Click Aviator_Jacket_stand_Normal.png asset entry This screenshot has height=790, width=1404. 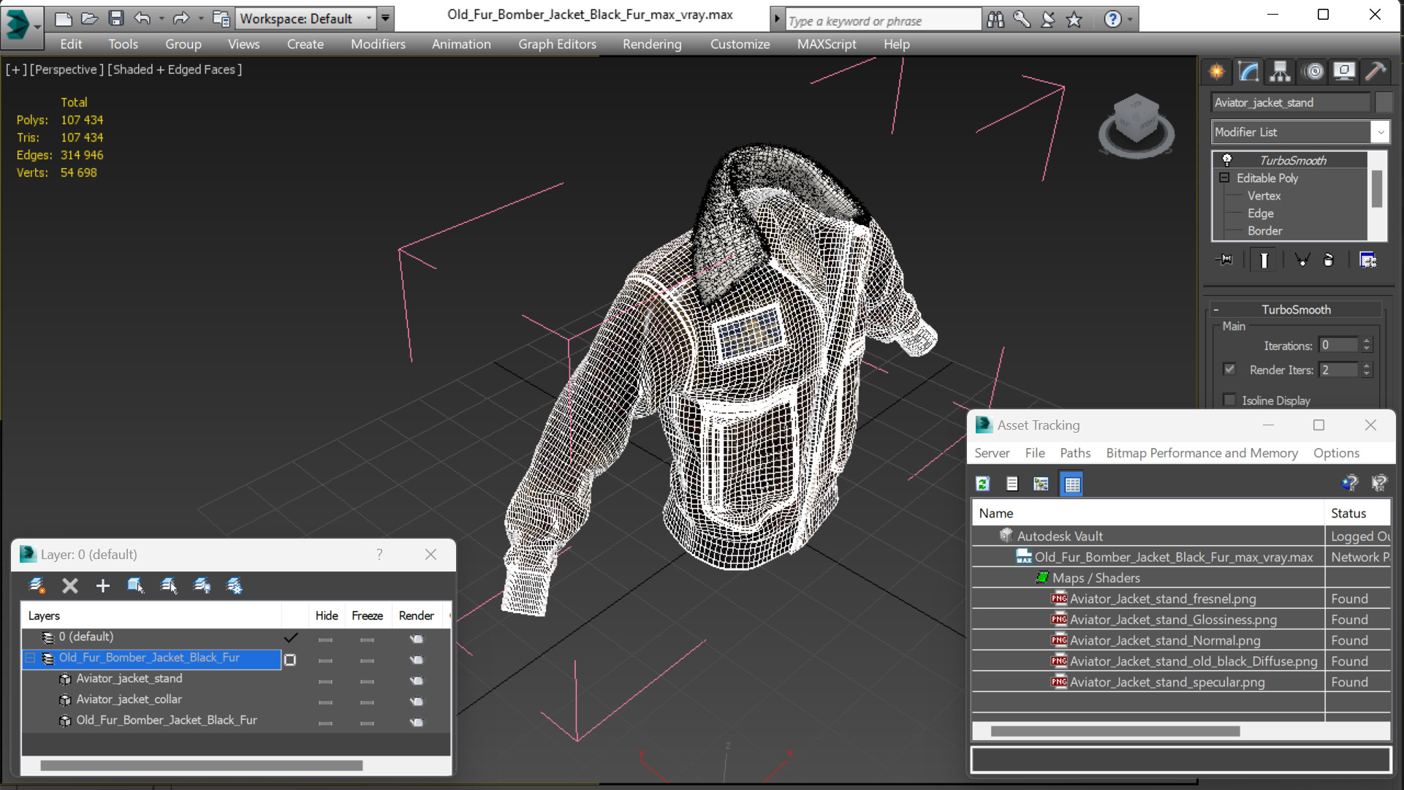point(1164,640)
